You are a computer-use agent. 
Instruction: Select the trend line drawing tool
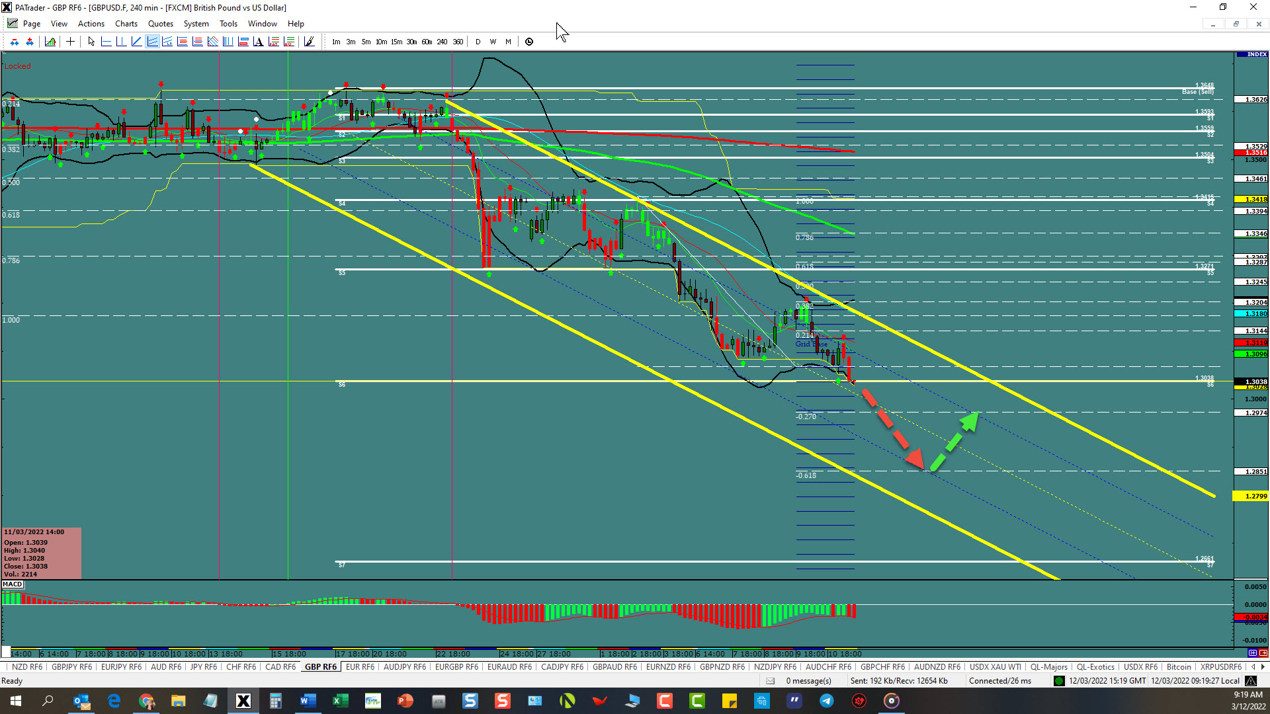click(136, 42)
